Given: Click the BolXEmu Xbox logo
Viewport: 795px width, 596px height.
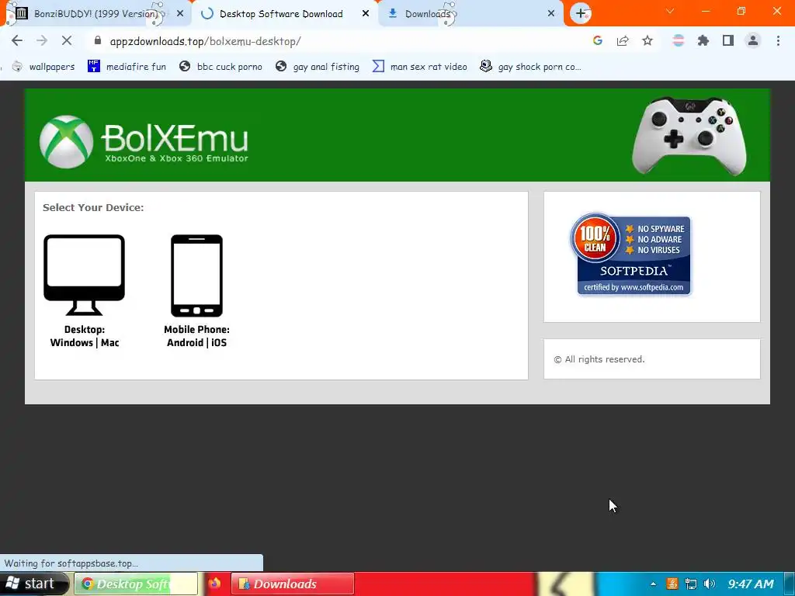Looking at the screenshot, I should coord(144,141).
